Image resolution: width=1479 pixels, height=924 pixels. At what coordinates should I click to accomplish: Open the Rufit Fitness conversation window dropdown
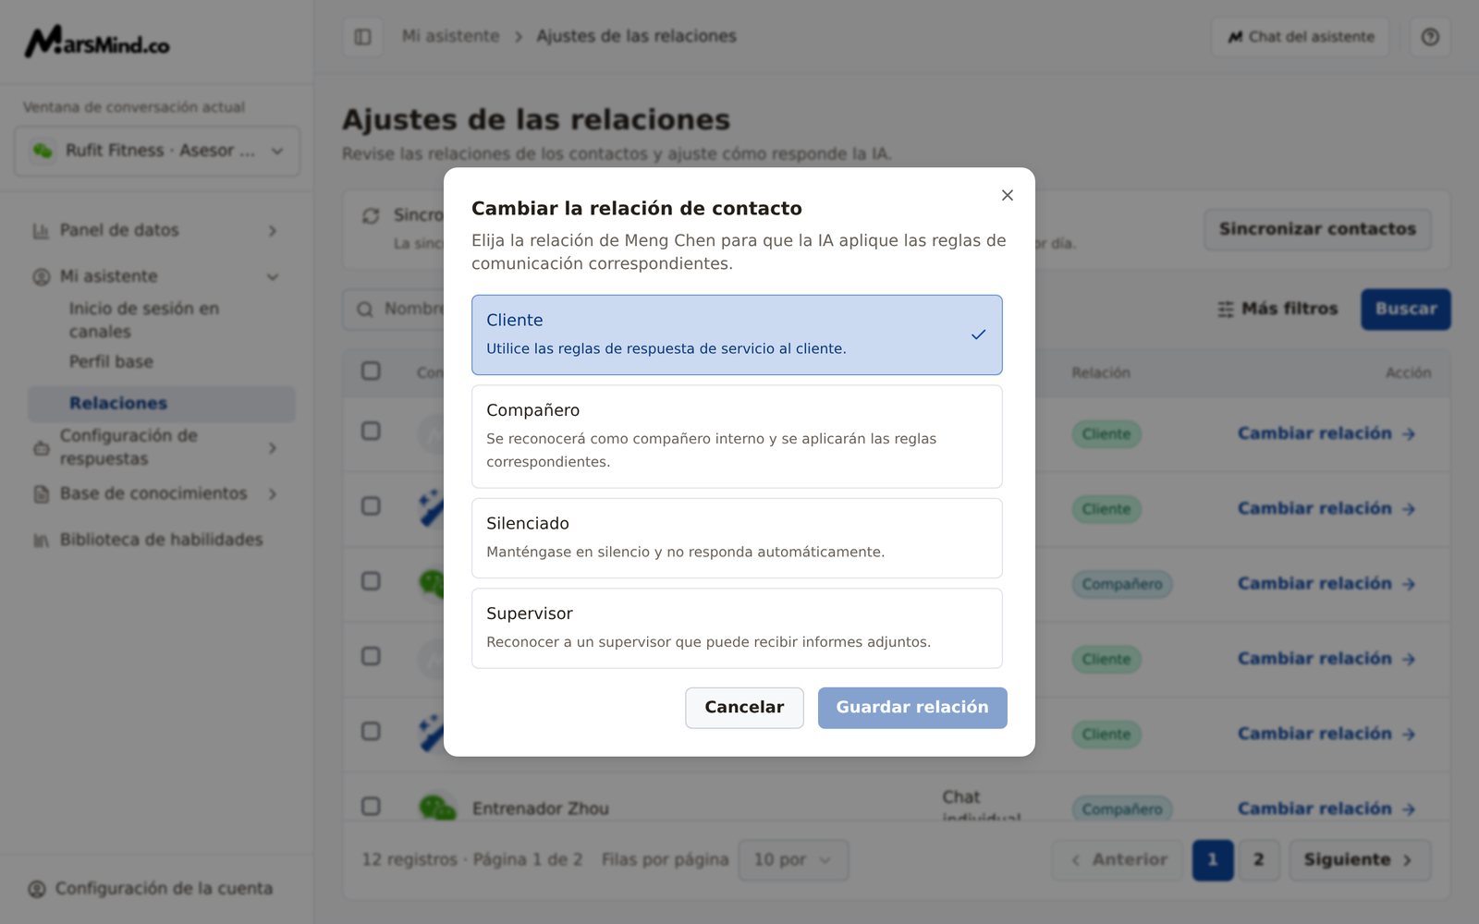157,151
